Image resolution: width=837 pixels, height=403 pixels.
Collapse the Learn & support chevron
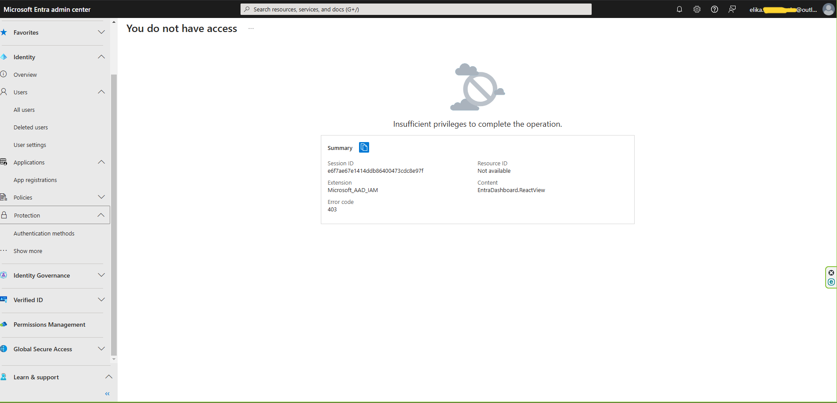click(109, 377)
